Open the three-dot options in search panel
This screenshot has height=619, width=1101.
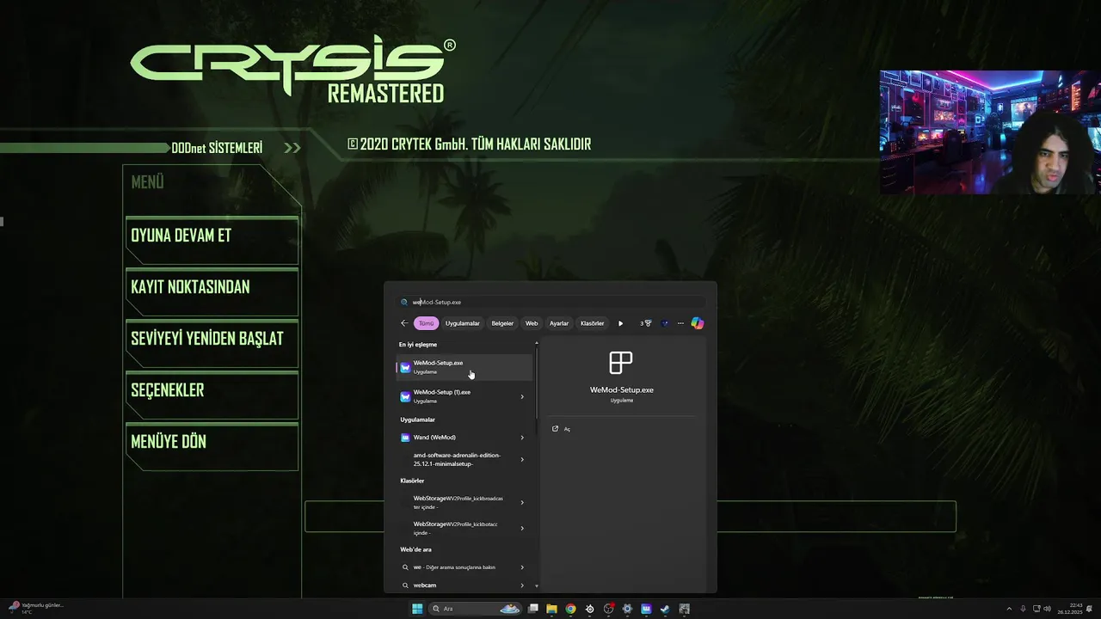pos(680,323)
